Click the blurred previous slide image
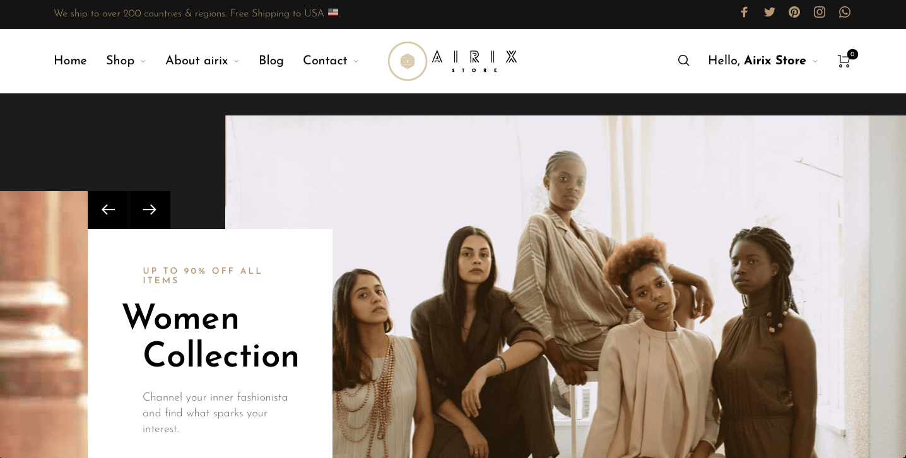Screen dimensions: 906x458 [x=44, y=324]
